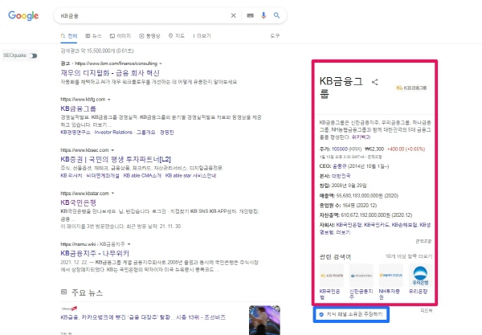Switch to the 동영상 tab
This screenshot has width=482, height=335.
coord(149,36)
